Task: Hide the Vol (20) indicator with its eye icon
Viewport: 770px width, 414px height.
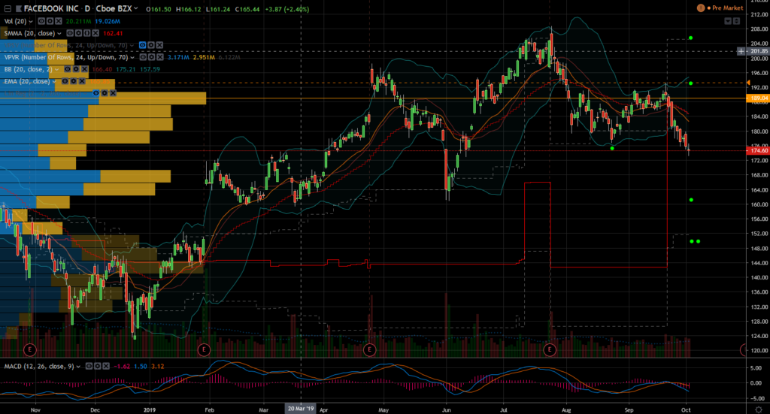Action: coord(41,21)
